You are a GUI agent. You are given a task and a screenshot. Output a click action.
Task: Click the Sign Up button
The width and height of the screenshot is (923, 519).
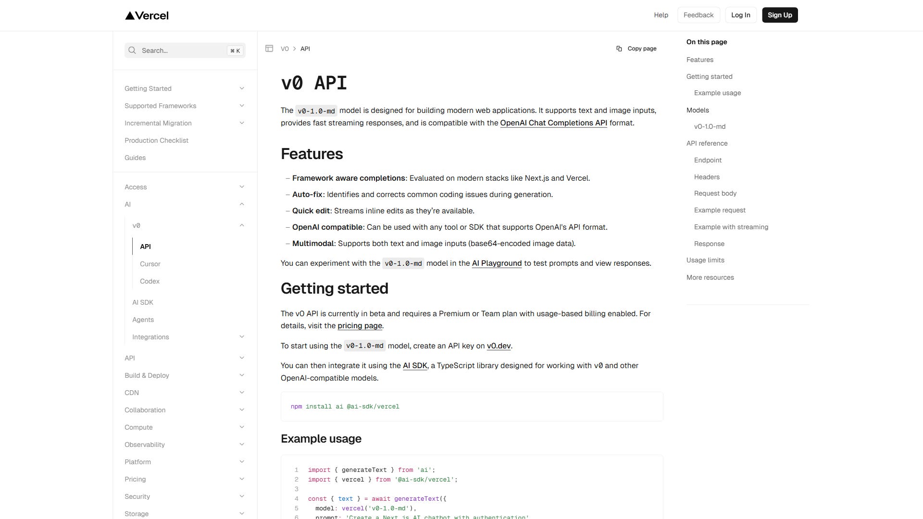780,15
